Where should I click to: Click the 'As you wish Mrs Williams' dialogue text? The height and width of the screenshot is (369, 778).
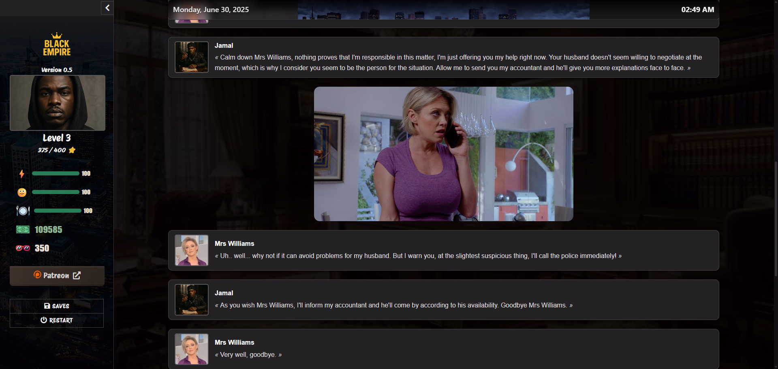pos(393,305)
